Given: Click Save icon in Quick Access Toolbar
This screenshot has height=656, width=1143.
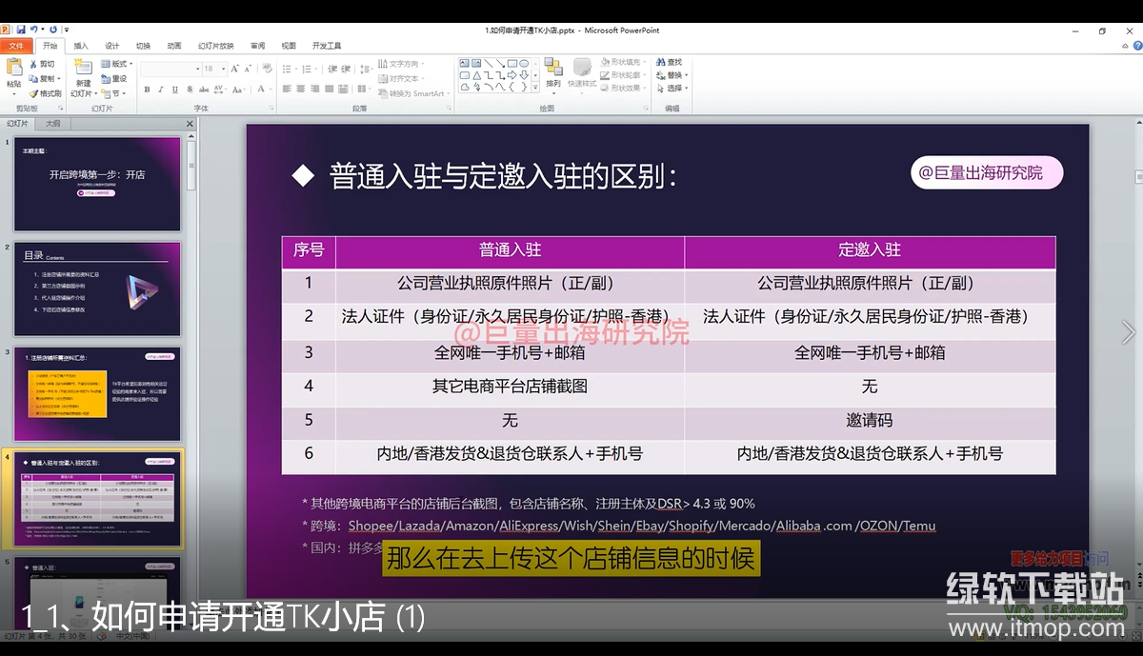Looking at the screenshot, I should (x=20, y=30).
